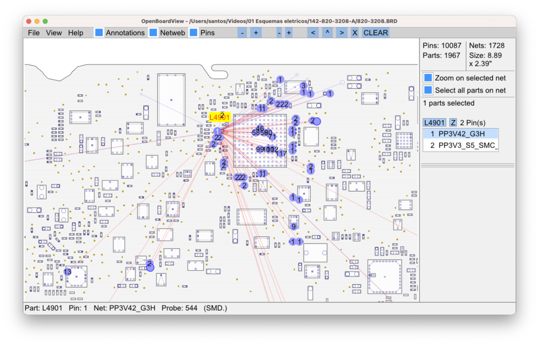Image resolution: width=539 pixels, height=345 pixels.
Task: Click the yellow L4901 label on the board
Action: (220, 117)
